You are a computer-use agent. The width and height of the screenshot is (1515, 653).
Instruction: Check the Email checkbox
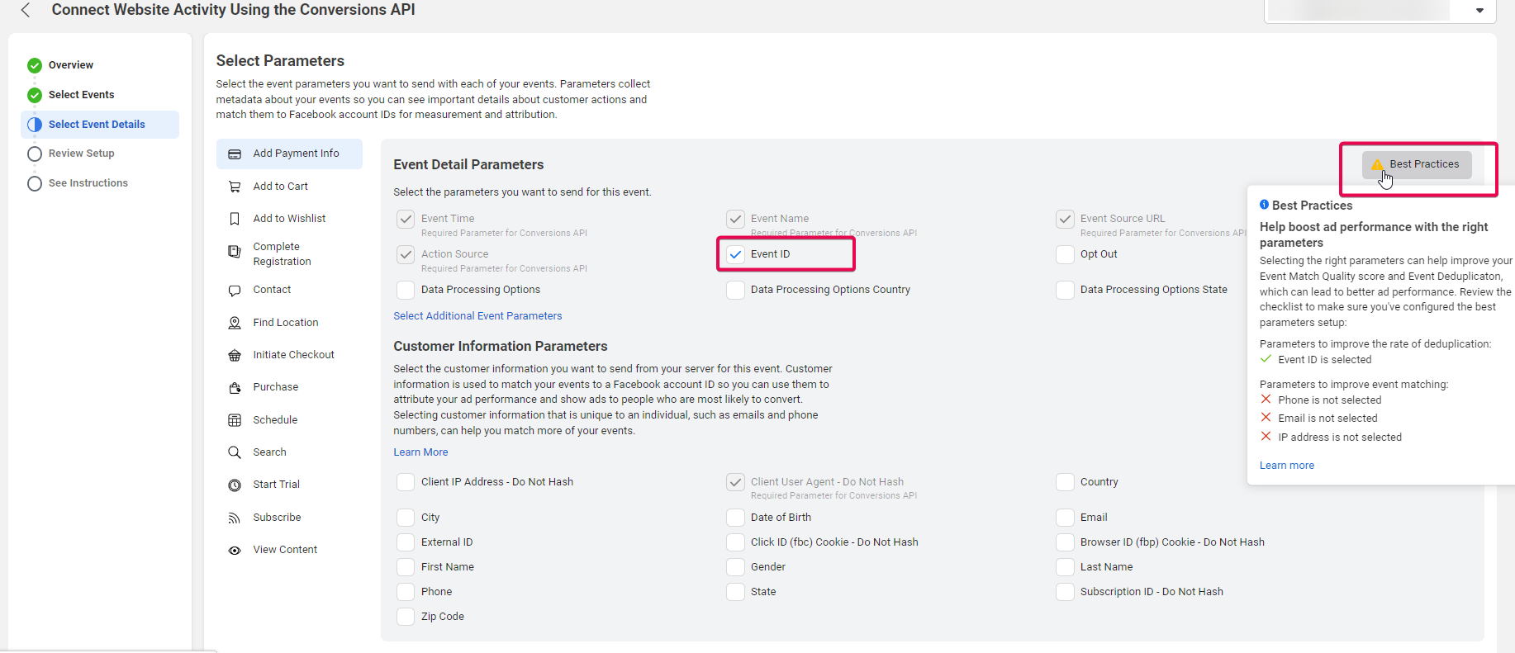(1065, 518)
